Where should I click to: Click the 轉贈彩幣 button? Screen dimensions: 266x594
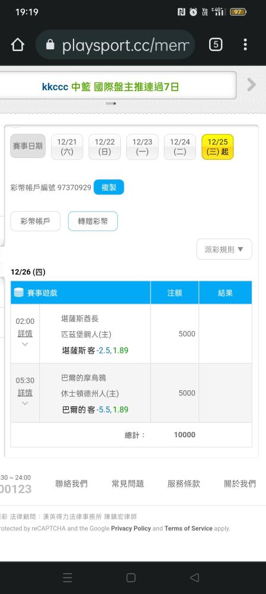[x=93, y=221]
